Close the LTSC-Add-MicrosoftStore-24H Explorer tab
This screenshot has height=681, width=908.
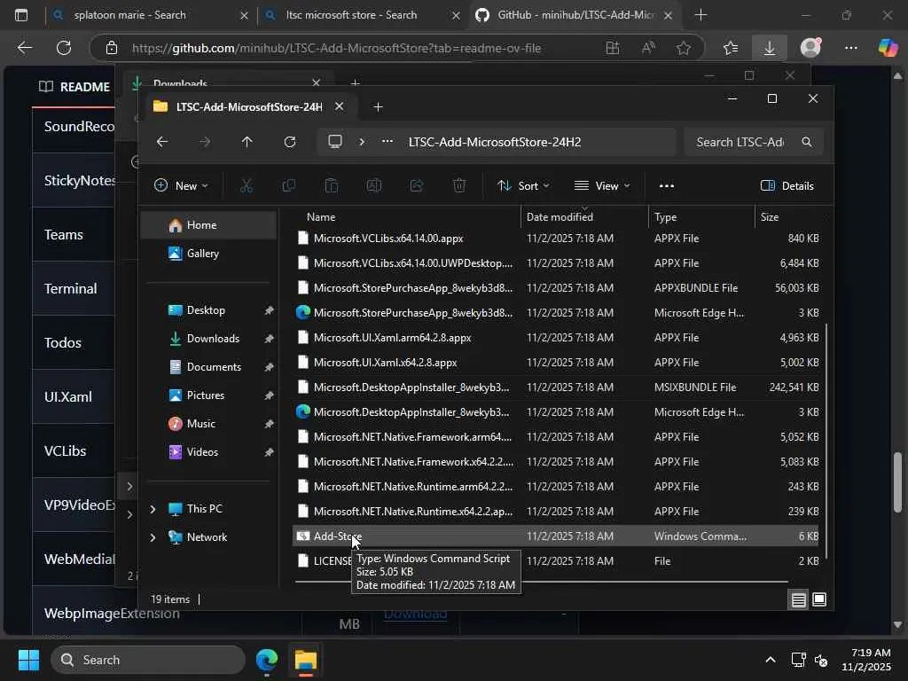coord(340,106)
